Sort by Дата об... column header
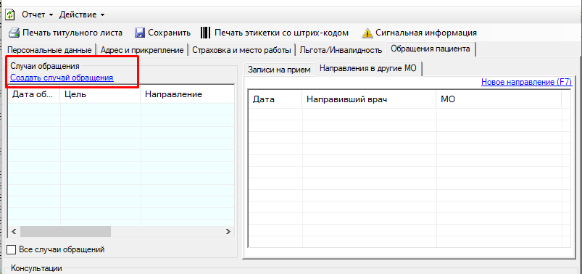This screenshot has height=274, width=582. (x=34, y=94)
